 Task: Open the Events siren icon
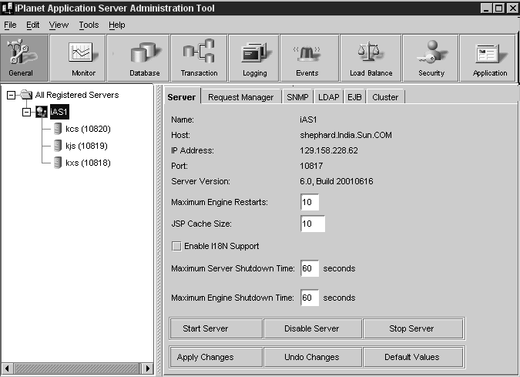tap(307, 53)
